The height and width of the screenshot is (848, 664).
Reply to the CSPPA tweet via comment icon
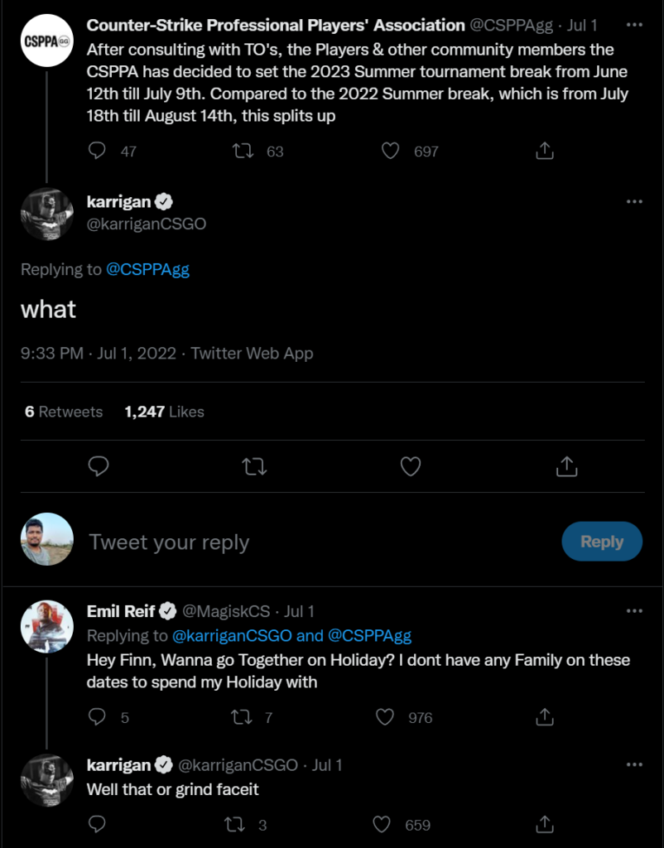pos(98,151)
